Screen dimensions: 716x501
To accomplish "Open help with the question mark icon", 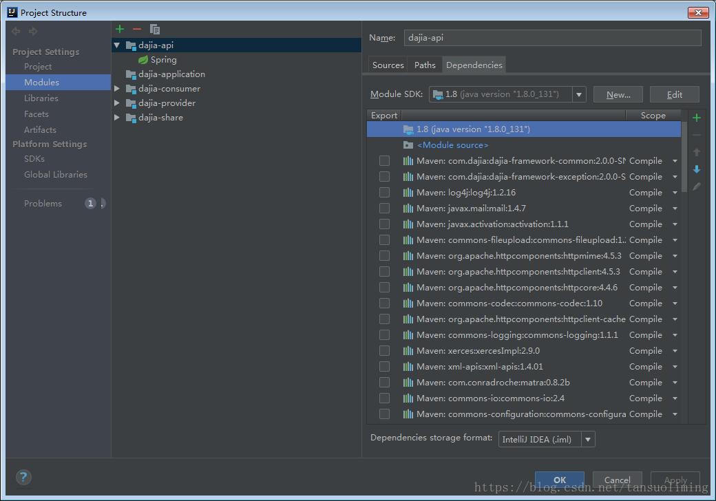I will 23,478.
